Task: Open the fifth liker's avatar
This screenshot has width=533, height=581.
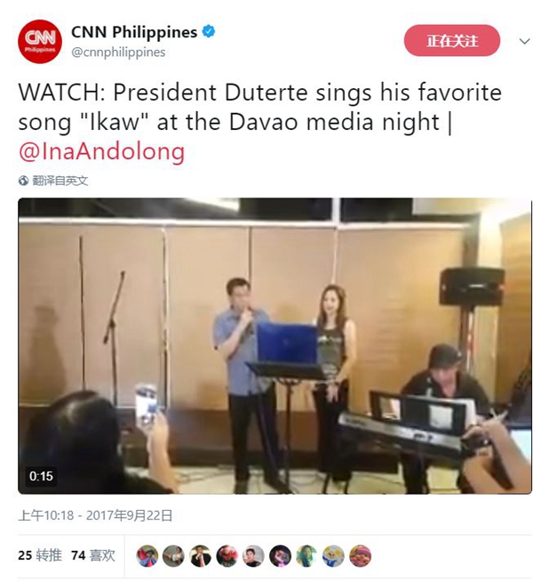Action: [253, 556]
